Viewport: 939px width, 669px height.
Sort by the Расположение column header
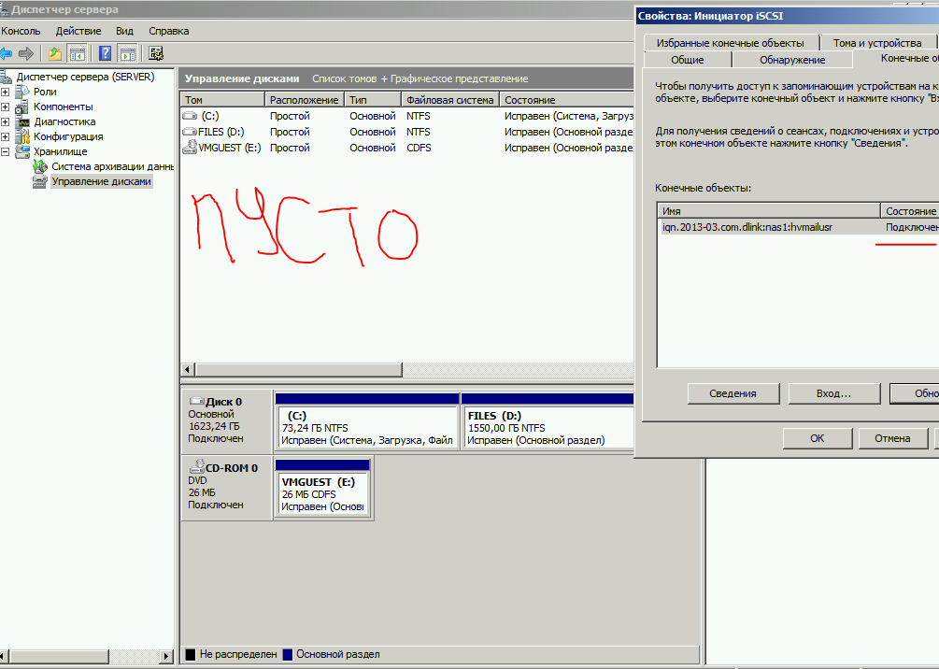tap(305, 99)
